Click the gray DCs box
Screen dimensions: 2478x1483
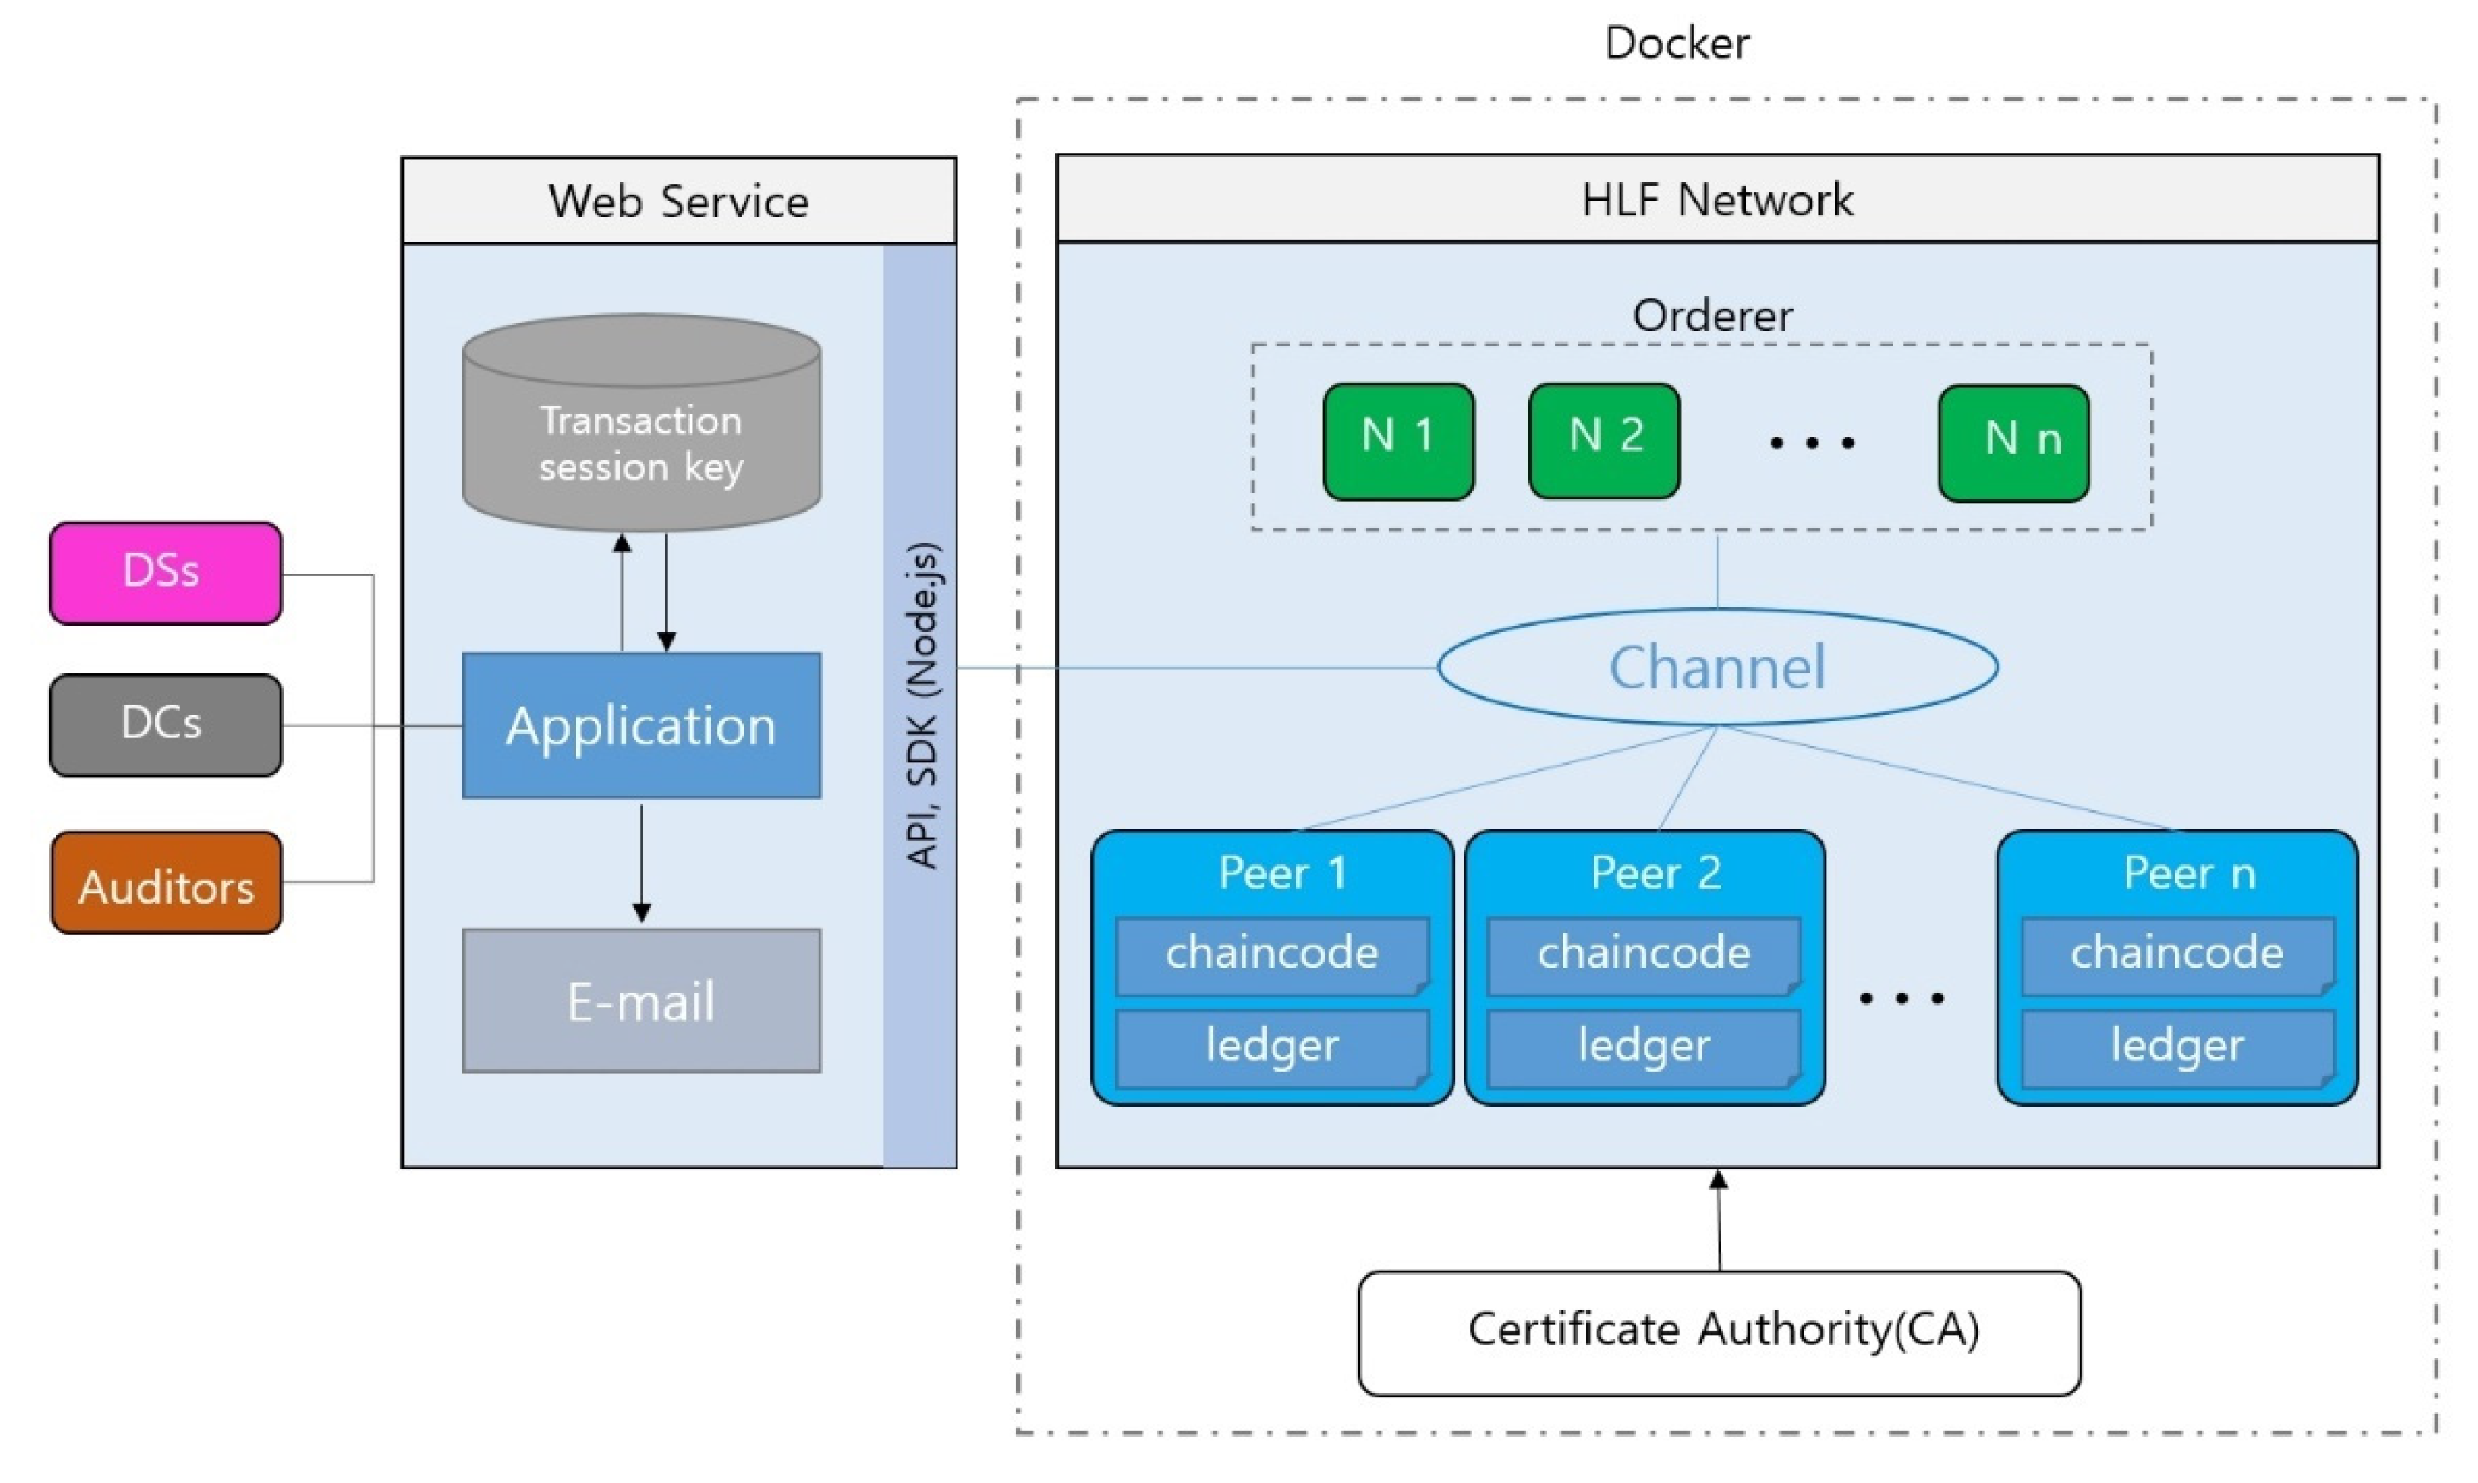coord(166,724)
